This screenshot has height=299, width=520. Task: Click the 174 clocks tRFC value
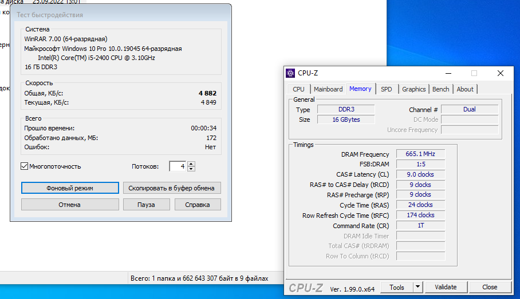(420, 215)
